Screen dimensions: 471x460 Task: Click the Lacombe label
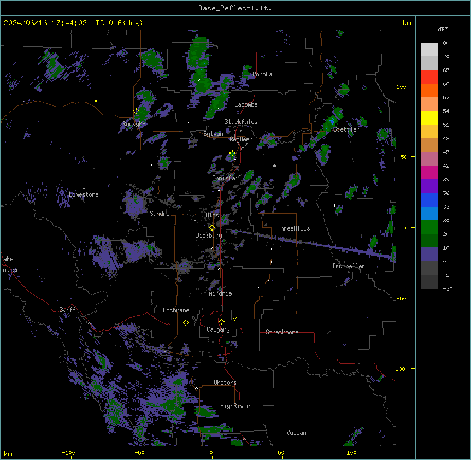(x=246, y=104)
